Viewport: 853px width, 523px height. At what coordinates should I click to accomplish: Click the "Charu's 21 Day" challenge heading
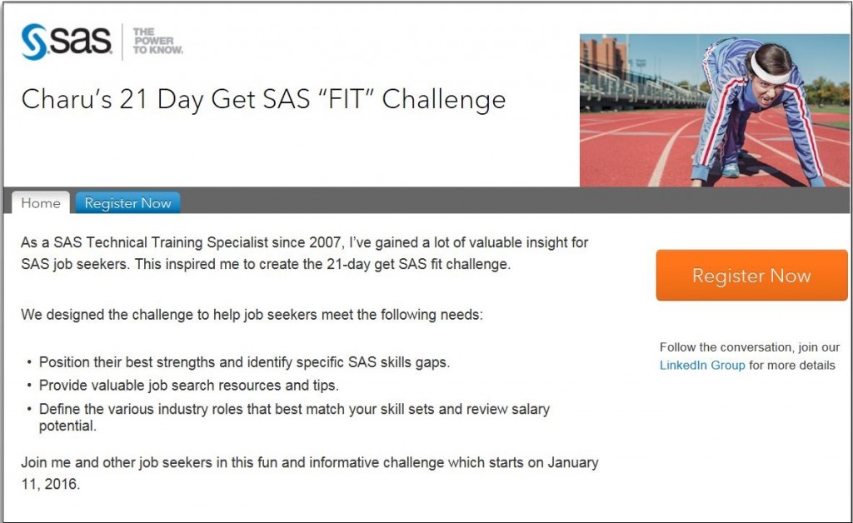pos(263,99)
